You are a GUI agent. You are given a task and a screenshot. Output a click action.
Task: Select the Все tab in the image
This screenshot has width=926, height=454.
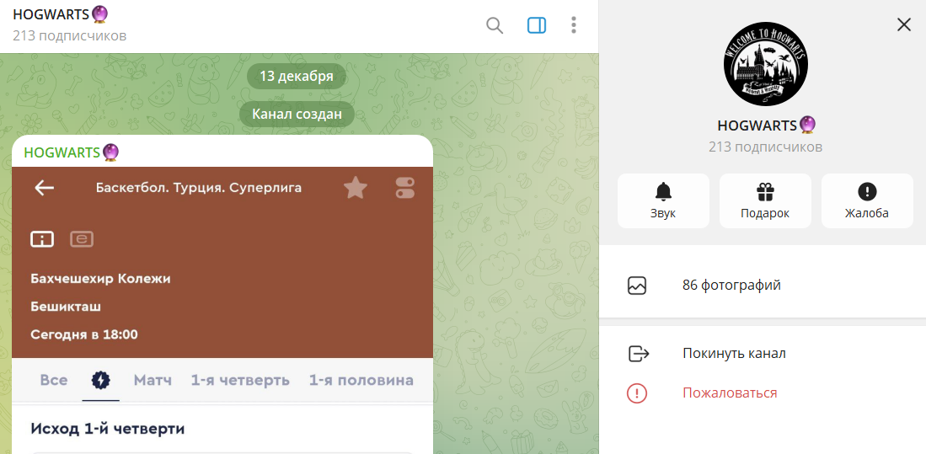(54, 380)
